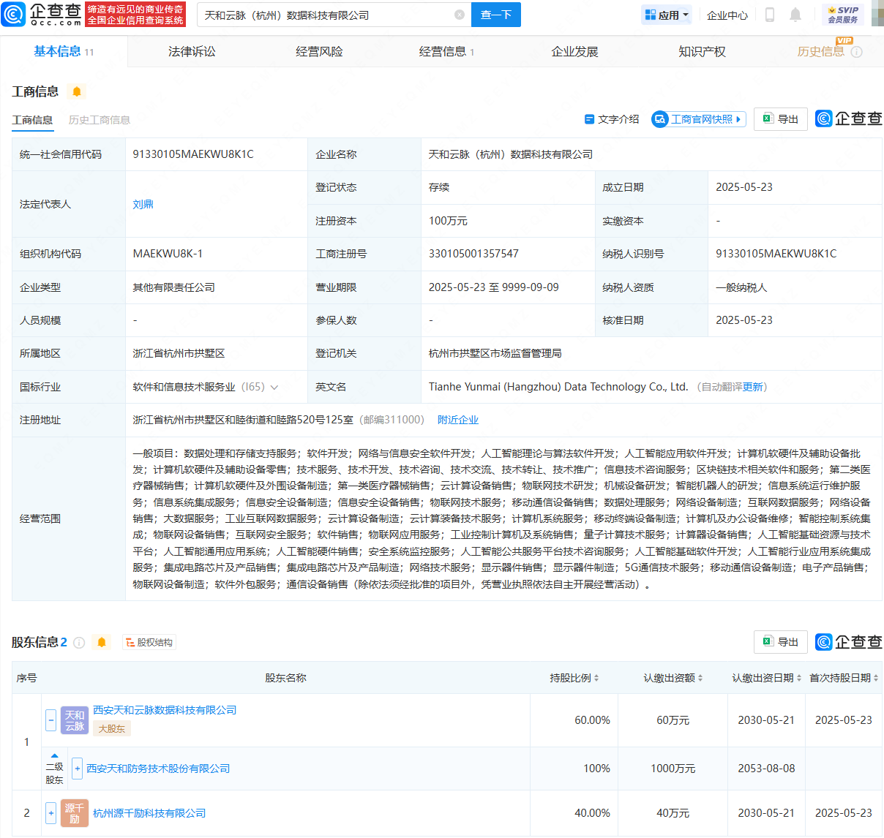Viewport: 884px width, 838px height.
Task: Click 登记机关 value 杭州市拱墅区市场监督管理局
Action: tap(495, 353)
